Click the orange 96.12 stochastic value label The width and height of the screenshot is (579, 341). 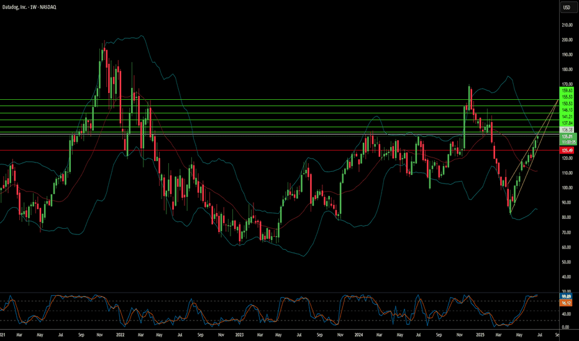click(x=566, y=303)
